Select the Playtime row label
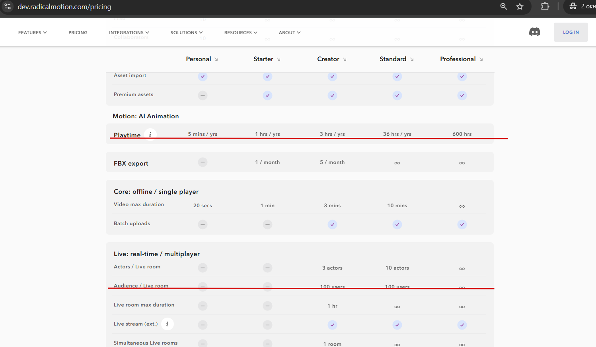Screen dimensions: 596x347 coord(127,135)
